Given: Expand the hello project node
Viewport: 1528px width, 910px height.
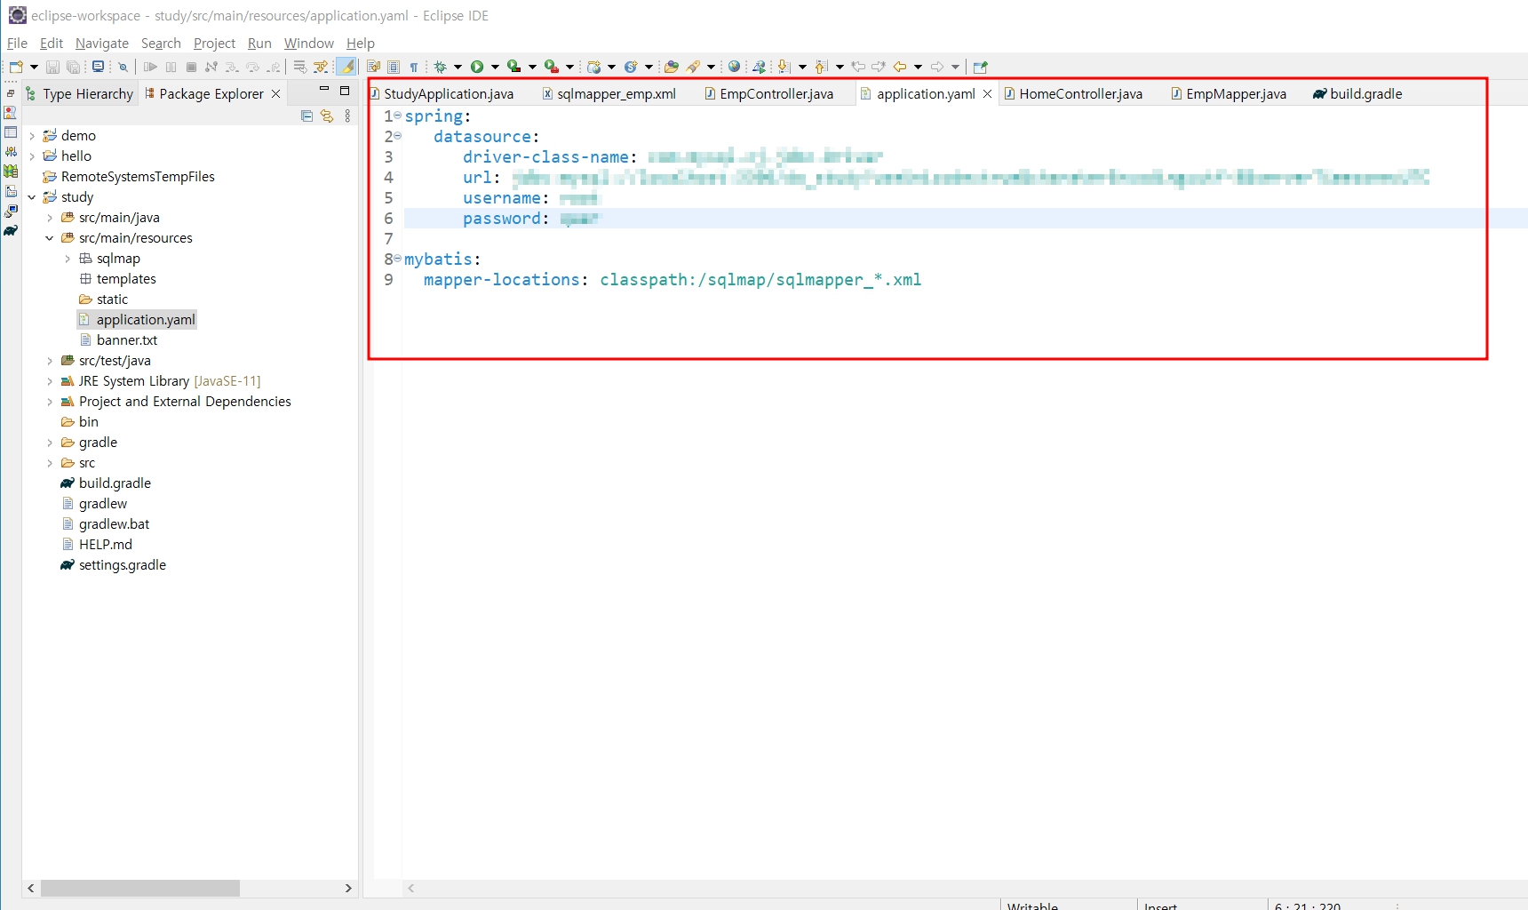Looking at the screenshot, I should coord(32,156).
